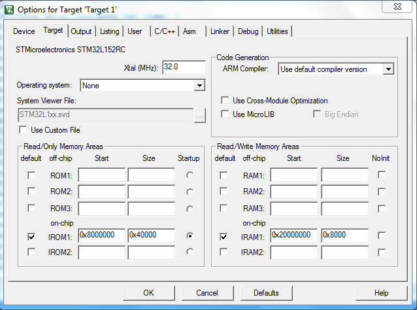Restore settings with Defaults button
The height and width of the screenshot is (310, 417).
click(x=267, y=293)
